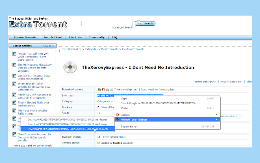Click calendar icon beside Firefox Blocked Flash article
Viewport: 260px width, 163px height.
14,103
